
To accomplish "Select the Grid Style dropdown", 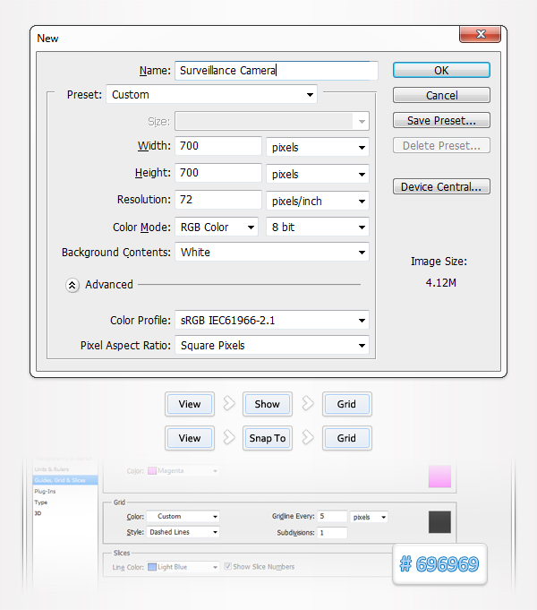I will click(183, 532).
